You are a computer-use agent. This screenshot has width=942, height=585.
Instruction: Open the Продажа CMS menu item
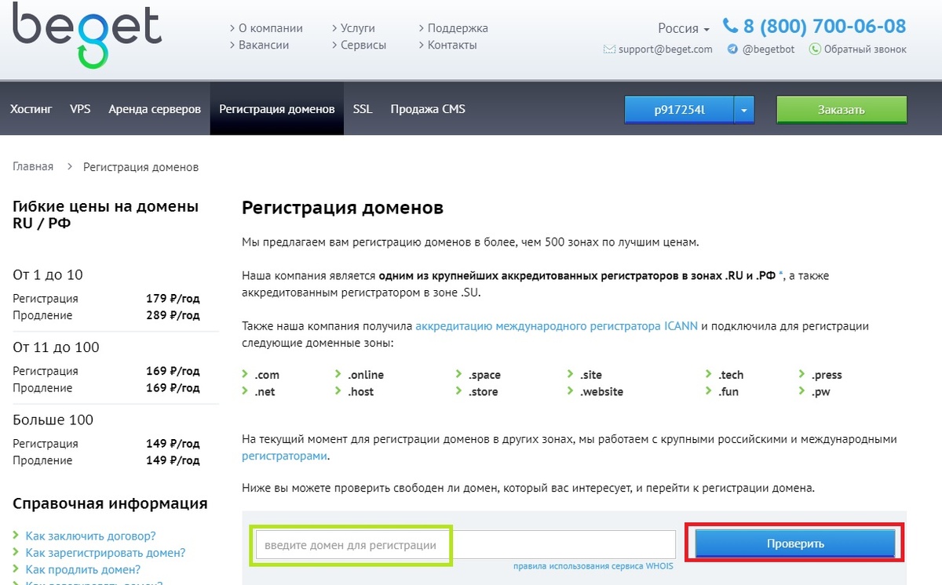pyautogui.click(x=428, y=109)
